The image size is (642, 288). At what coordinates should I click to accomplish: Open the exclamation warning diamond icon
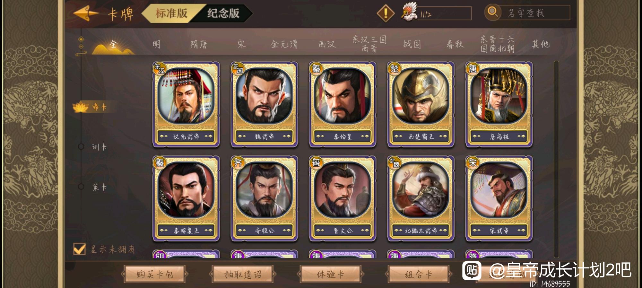(385, 13)
